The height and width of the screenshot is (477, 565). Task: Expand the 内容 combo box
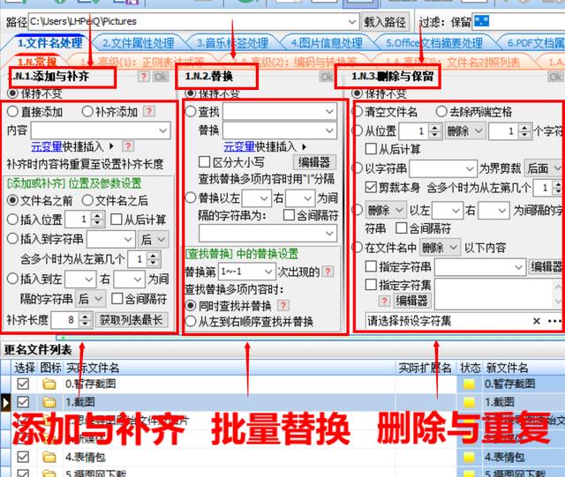click(163, 130)
